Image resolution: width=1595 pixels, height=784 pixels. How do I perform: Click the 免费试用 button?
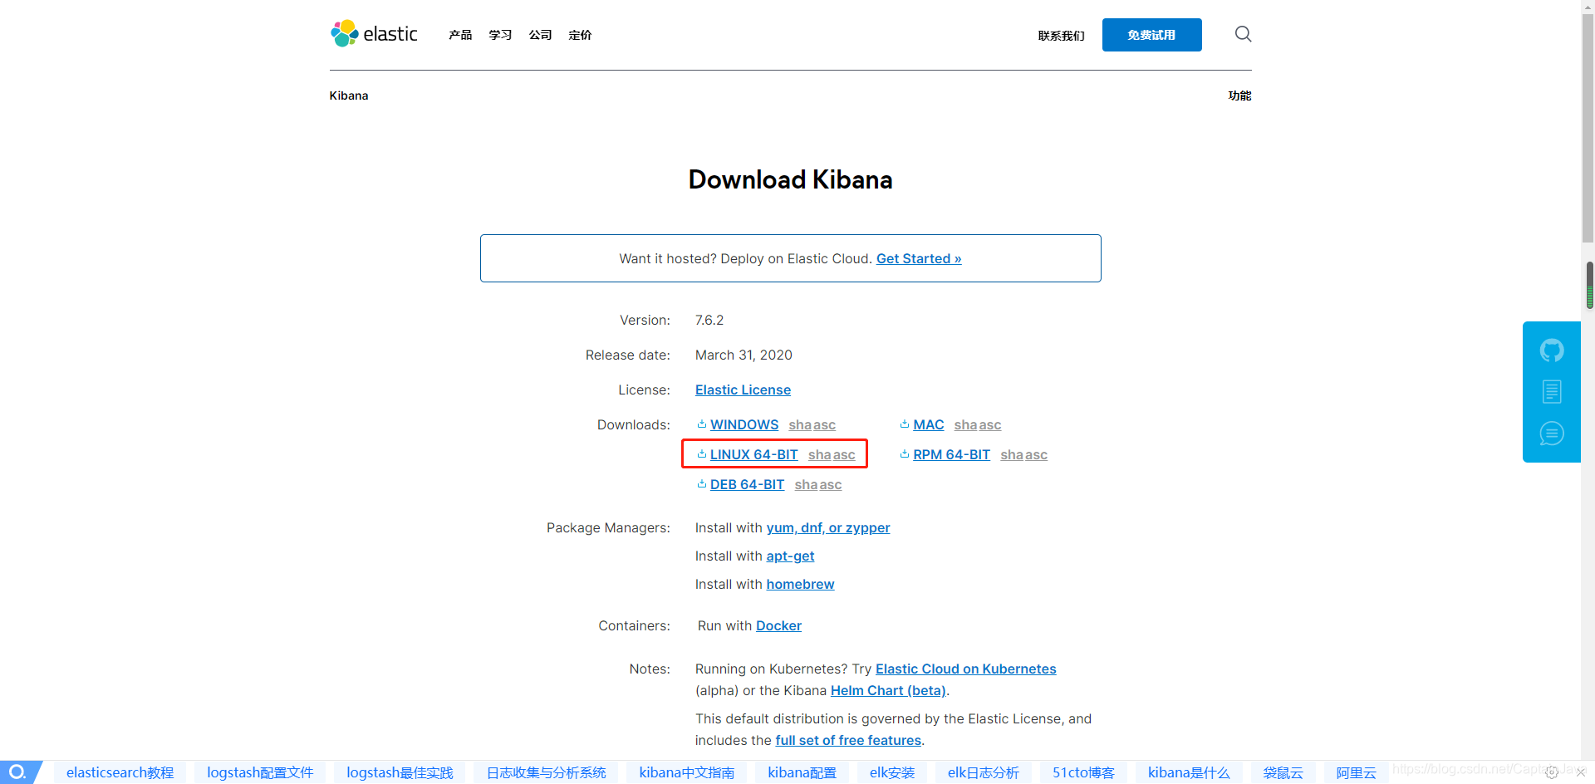point(1151,35)
